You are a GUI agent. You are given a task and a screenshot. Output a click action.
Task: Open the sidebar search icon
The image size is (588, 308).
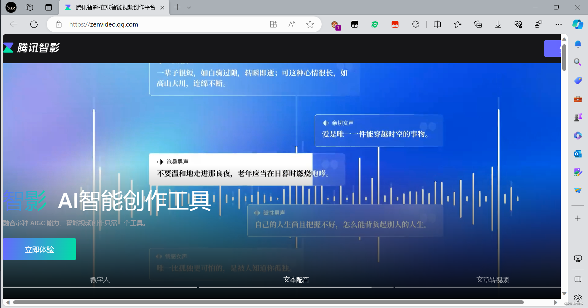coord(578,62)
